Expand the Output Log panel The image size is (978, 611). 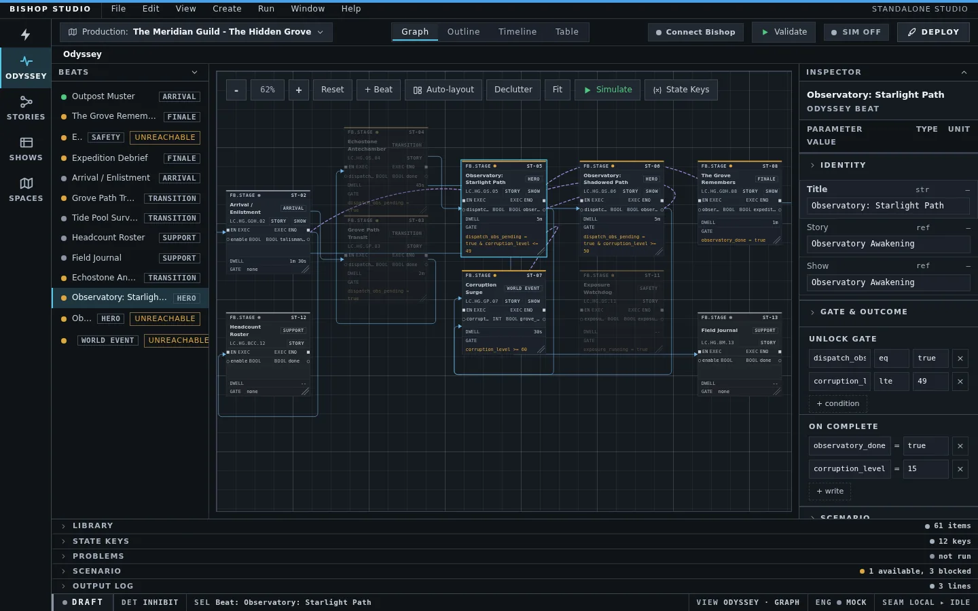click(514, 586)
